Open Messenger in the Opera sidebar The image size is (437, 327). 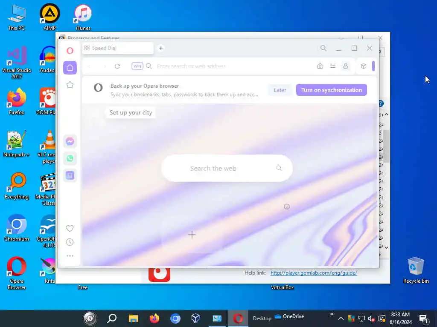click(x=70, y=141)
